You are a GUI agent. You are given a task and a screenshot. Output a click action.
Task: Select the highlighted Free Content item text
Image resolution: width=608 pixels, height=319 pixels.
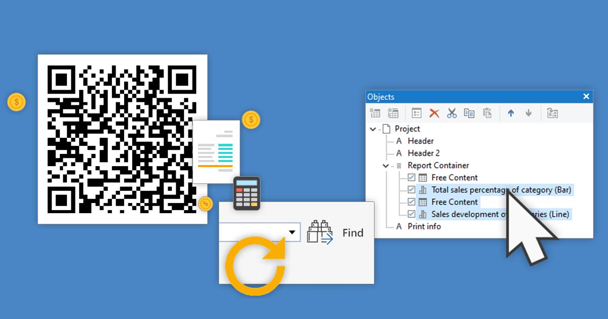(x=454, y=202)
